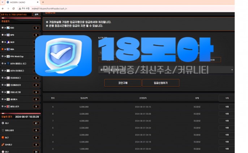The width and height of the screenshot is (248, 153).
Task: Click the amount cell 4,000,000
Action: 84,121
